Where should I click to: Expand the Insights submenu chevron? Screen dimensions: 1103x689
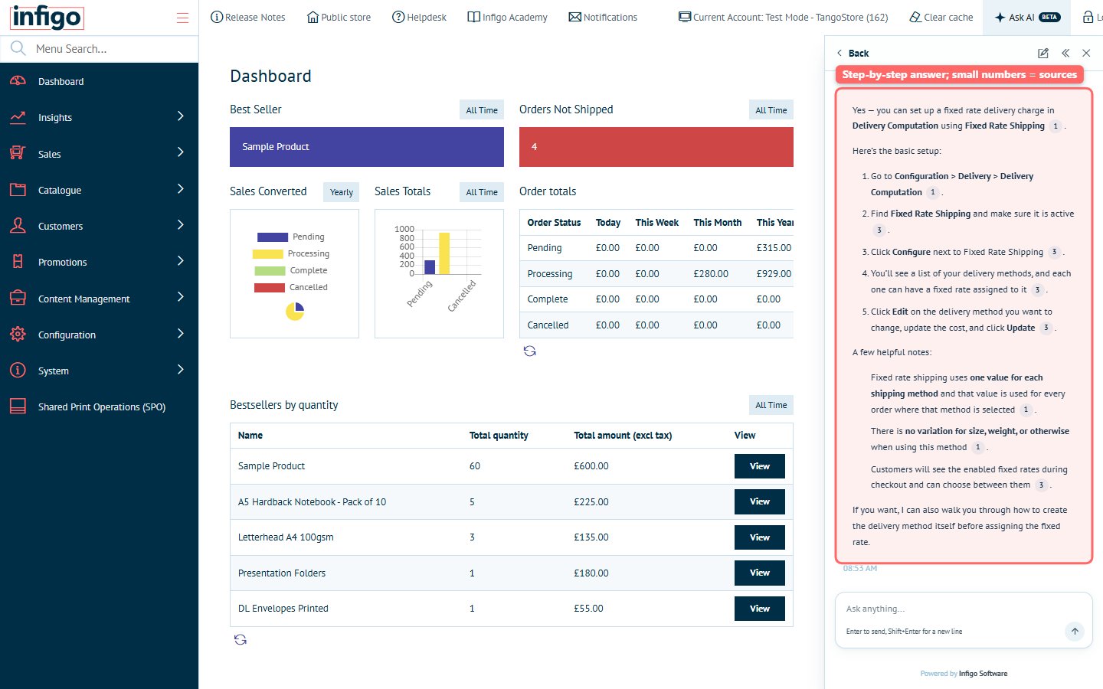[181, 116]
